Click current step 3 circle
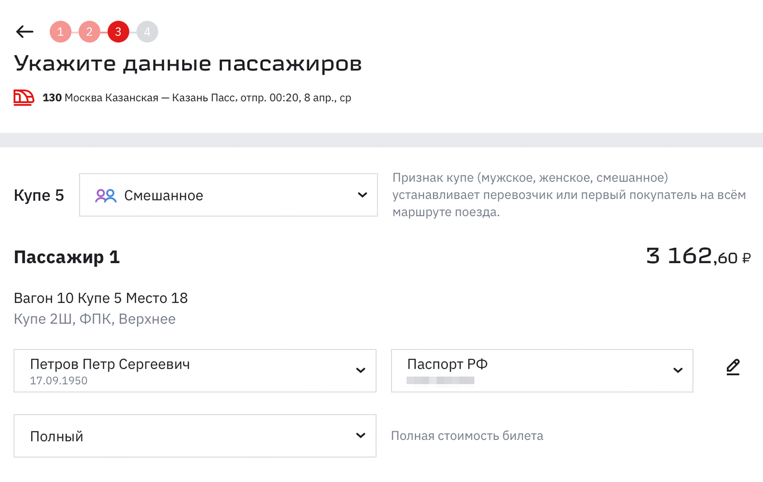 118,31
